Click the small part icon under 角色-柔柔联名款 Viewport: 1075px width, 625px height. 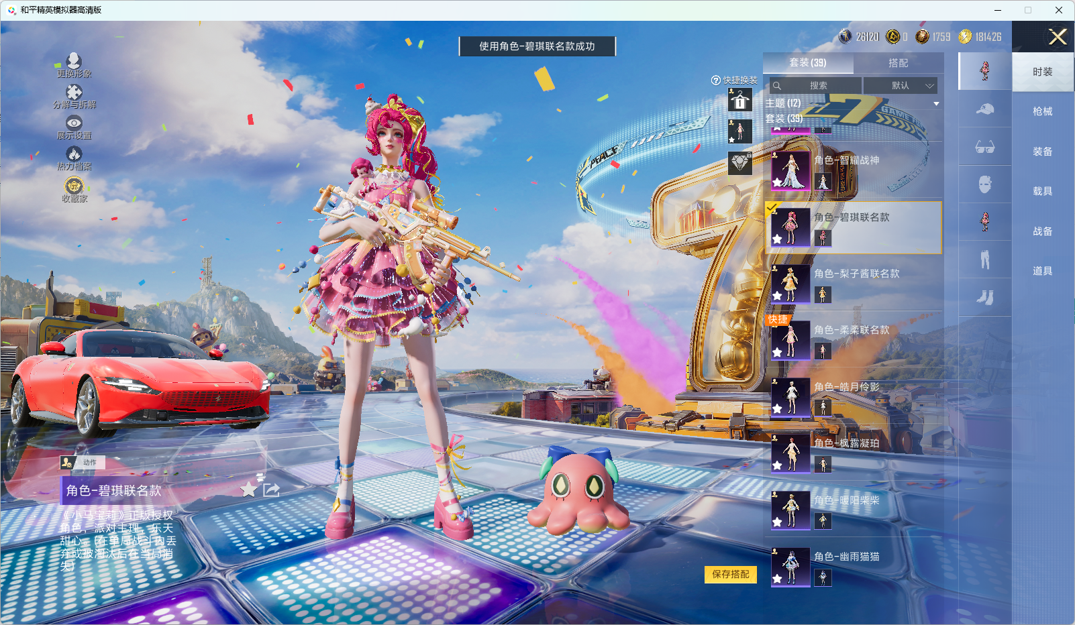click(x=823, y=351)
